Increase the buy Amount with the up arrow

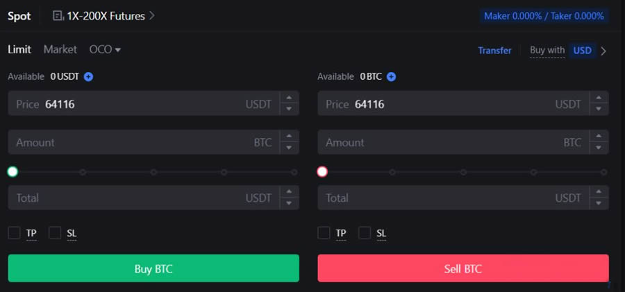pyautogui.click(x=289, y=137)
